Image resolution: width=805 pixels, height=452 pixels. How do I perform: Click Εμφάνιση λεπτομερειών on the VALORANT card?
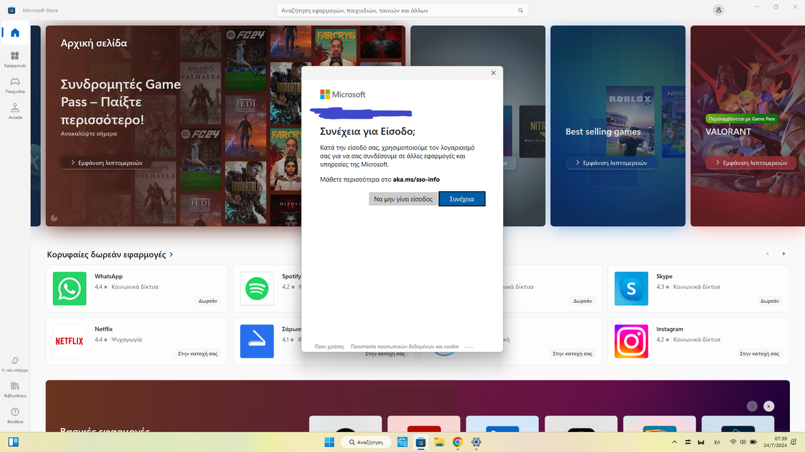(x=751, y=163)
